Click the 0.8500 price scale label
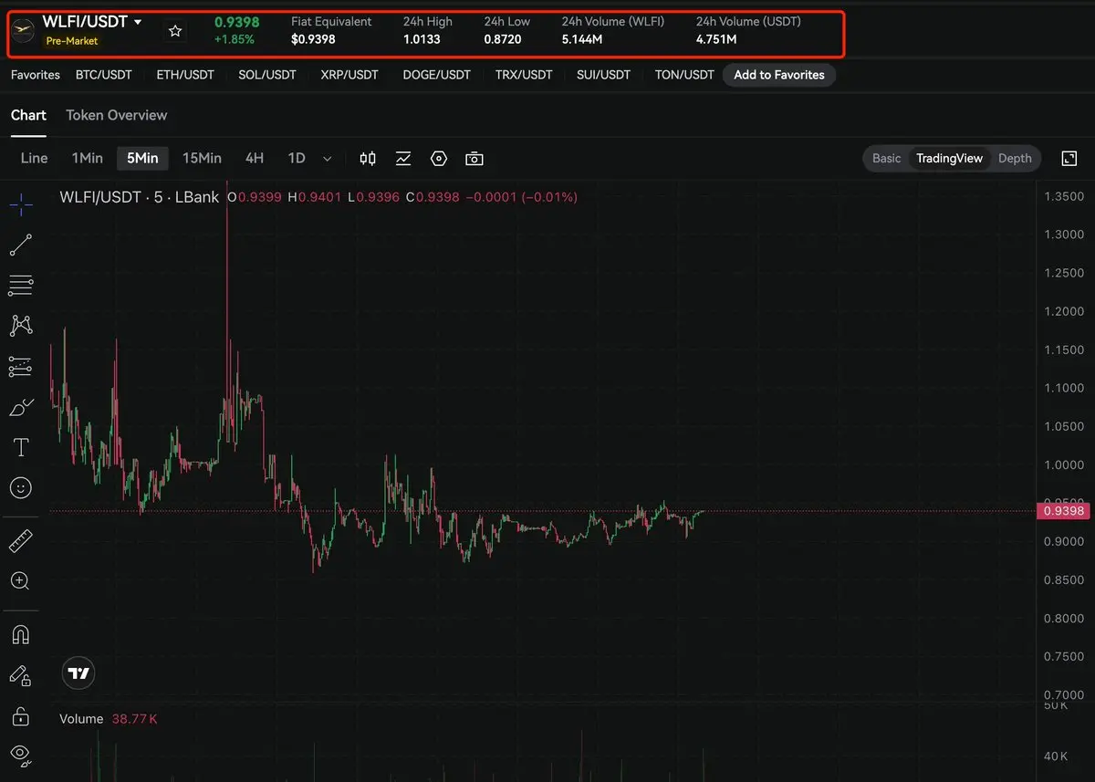Image resolution: width=1095 pixels, height=782 pixels. [x=1064, y=579]
